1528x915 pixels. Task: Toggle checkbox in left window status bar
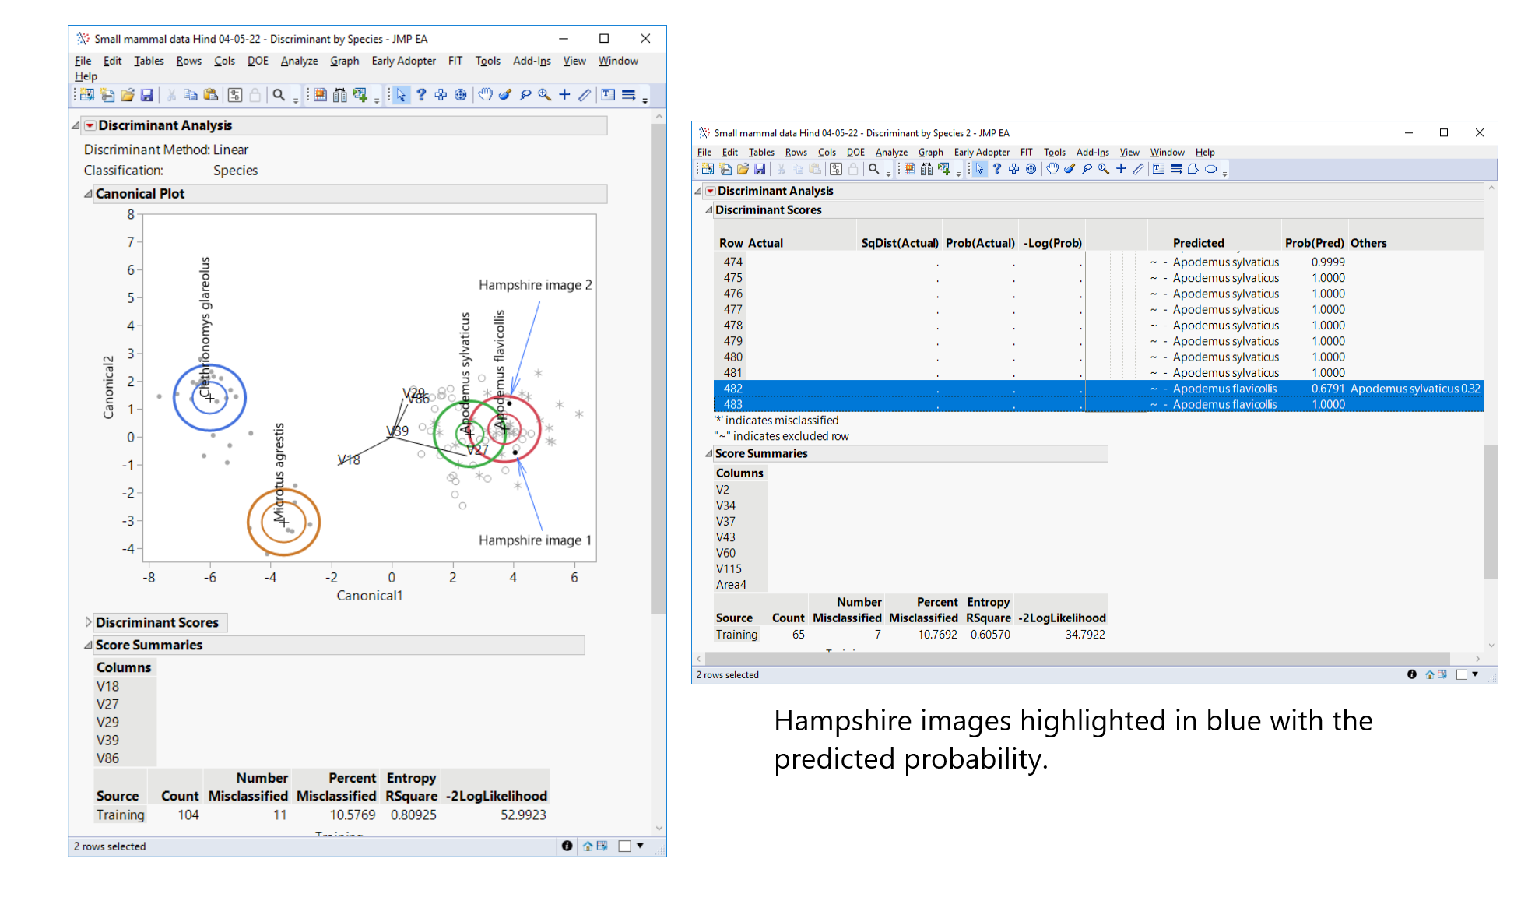[624, 846]
